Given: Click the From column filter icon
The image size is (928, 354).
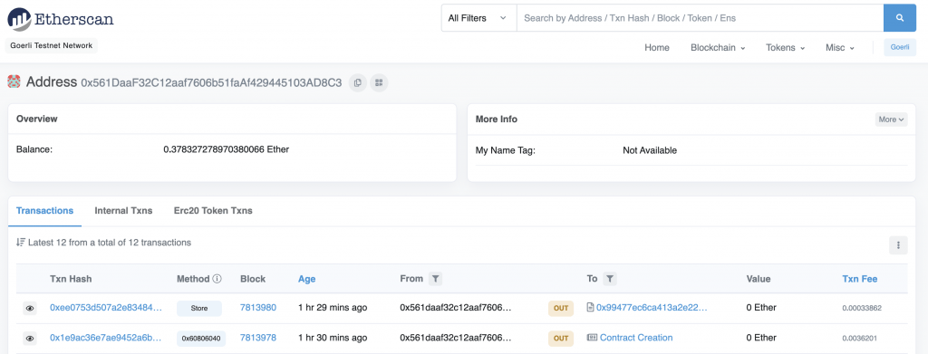Looking at the screenshot, I should [435, 278].
